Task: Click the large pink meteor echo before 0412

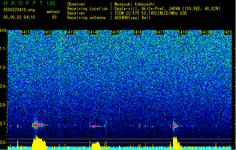Action: point(39,125)
